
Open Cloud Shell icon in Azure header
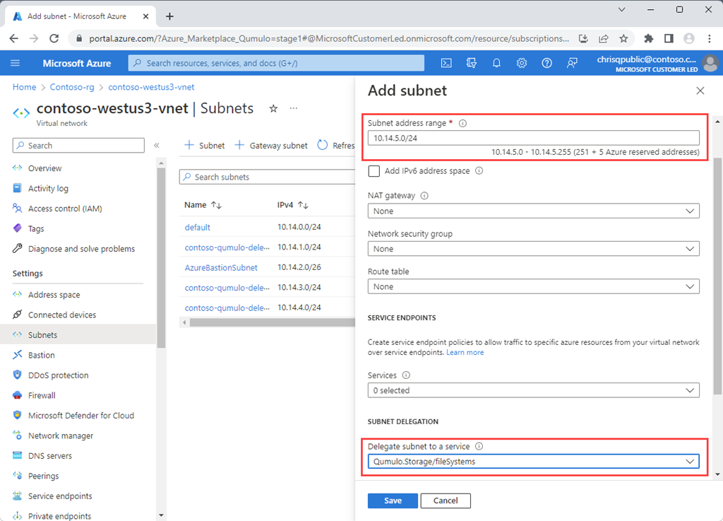pos(446,63)
